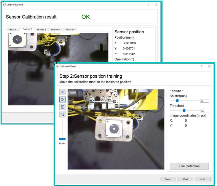Click the Z position value 0.011342
The height and width of the screenshot is (186, 217).
coord(129,54)
